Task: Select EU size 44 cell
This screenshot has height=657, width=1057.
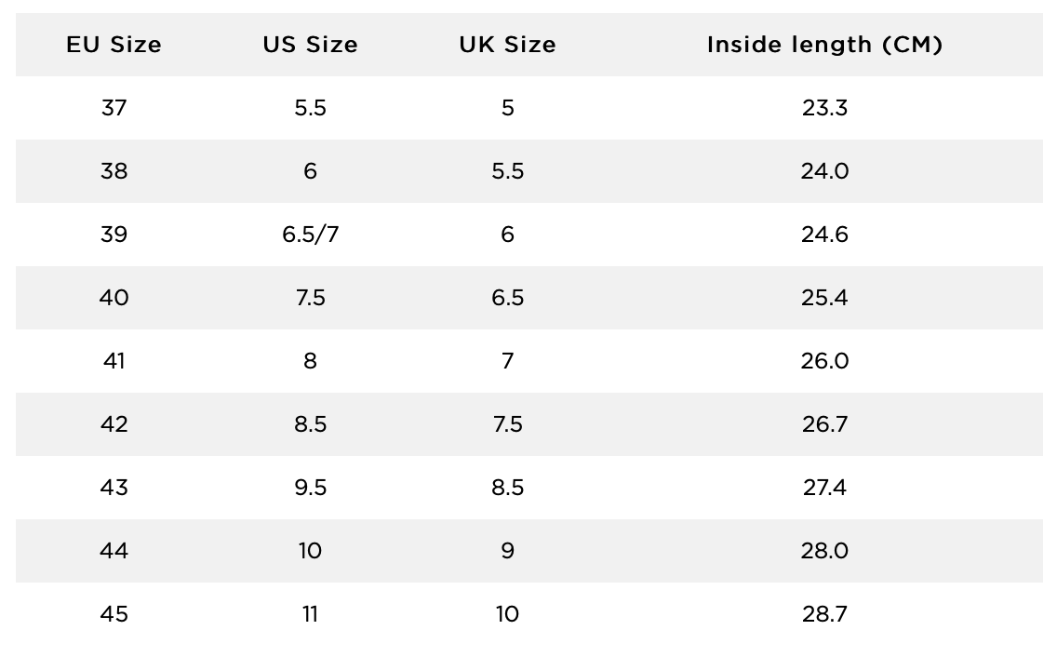Action: (114, 551)
